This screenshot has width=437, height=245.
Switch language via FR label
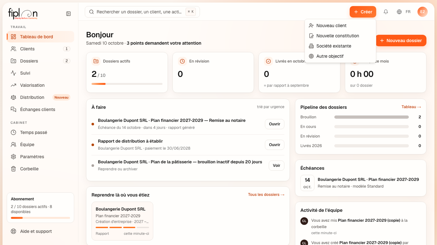[x=408, y=12]
